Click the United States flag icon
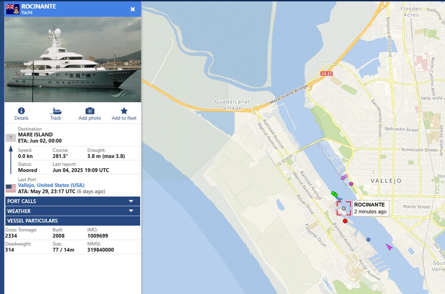 point(11,188)
